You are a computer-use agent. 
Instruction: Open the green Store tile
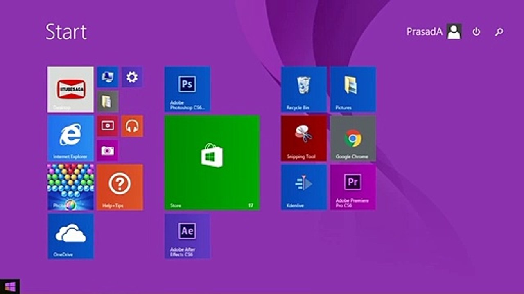pos(212,163)
